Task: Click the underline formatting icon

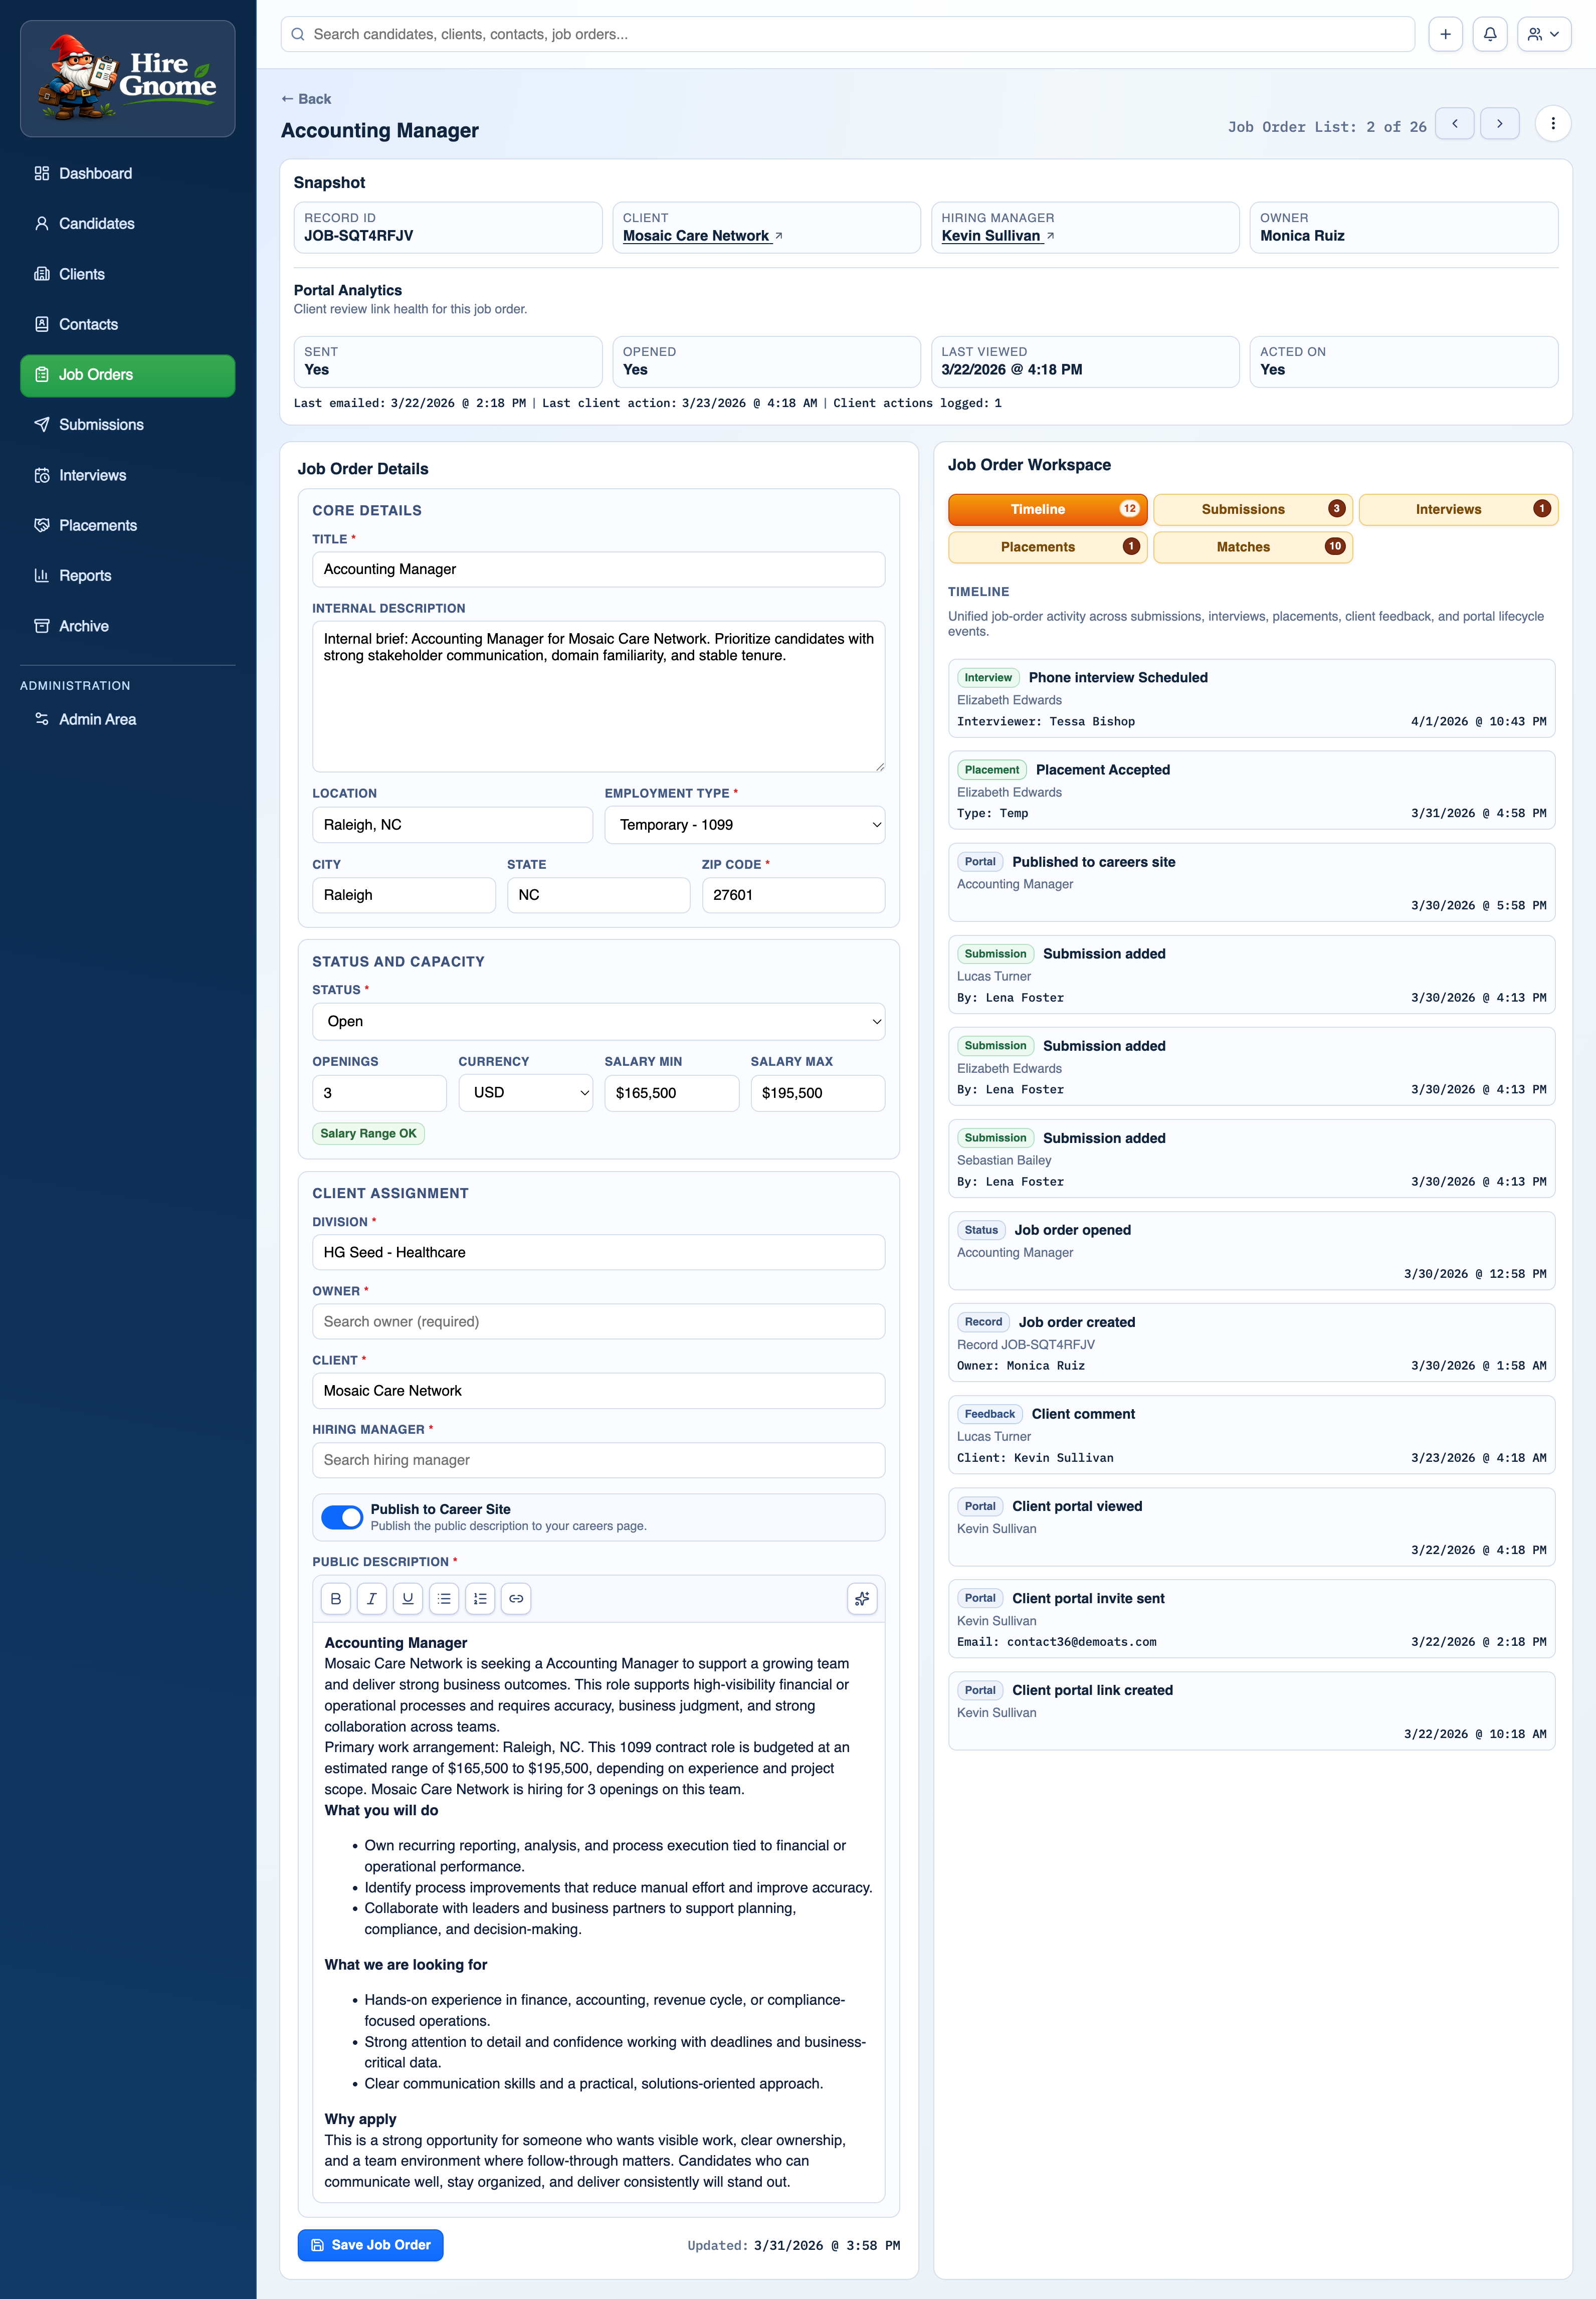Action: (408, 1598)
